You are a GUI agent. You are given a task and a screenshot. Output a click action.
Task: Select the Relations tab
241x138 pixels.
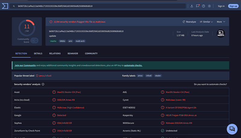pyautogui.click(x=55, y=53)
